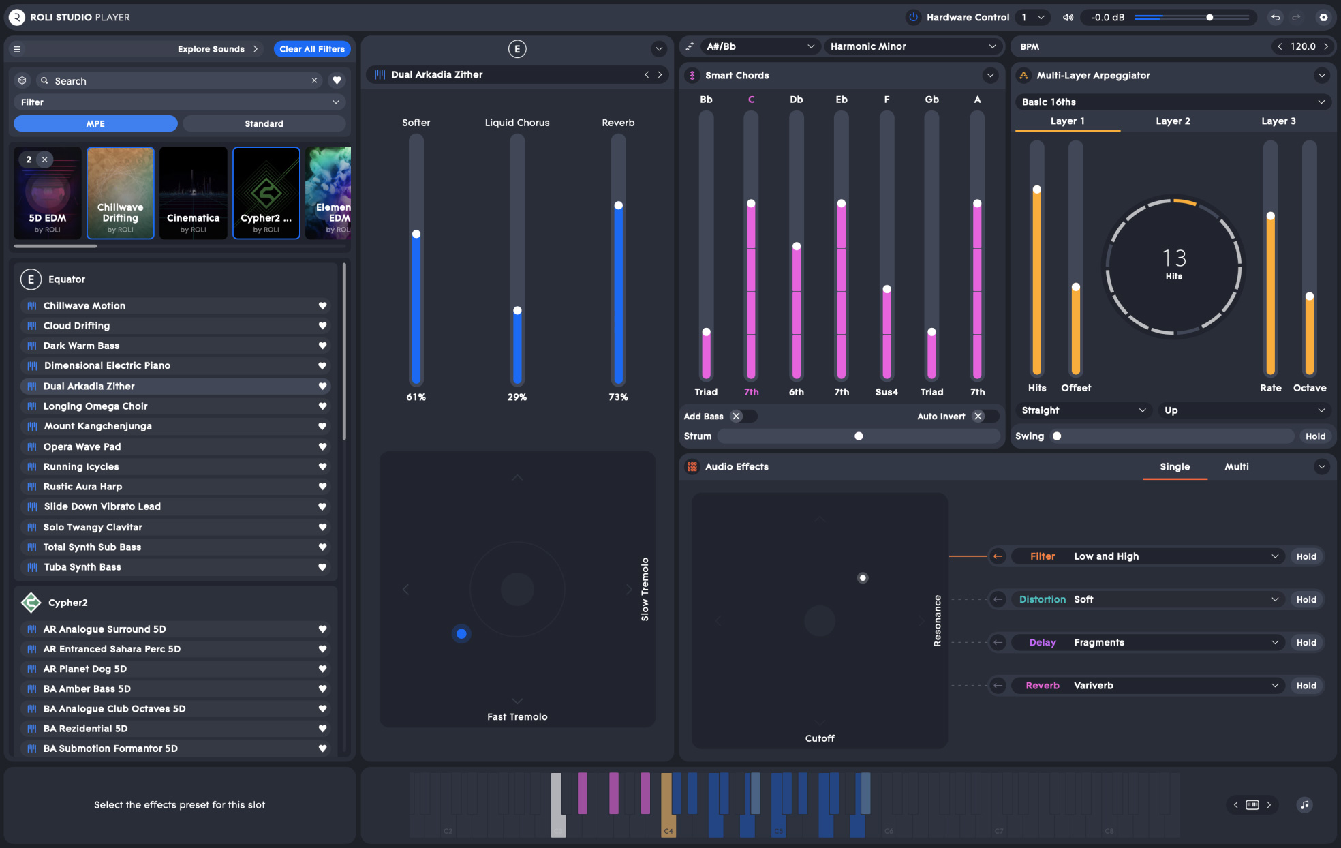The image size is (1341, 848).
Task: Click the Strum slider handle
Action: pos(859,436)
